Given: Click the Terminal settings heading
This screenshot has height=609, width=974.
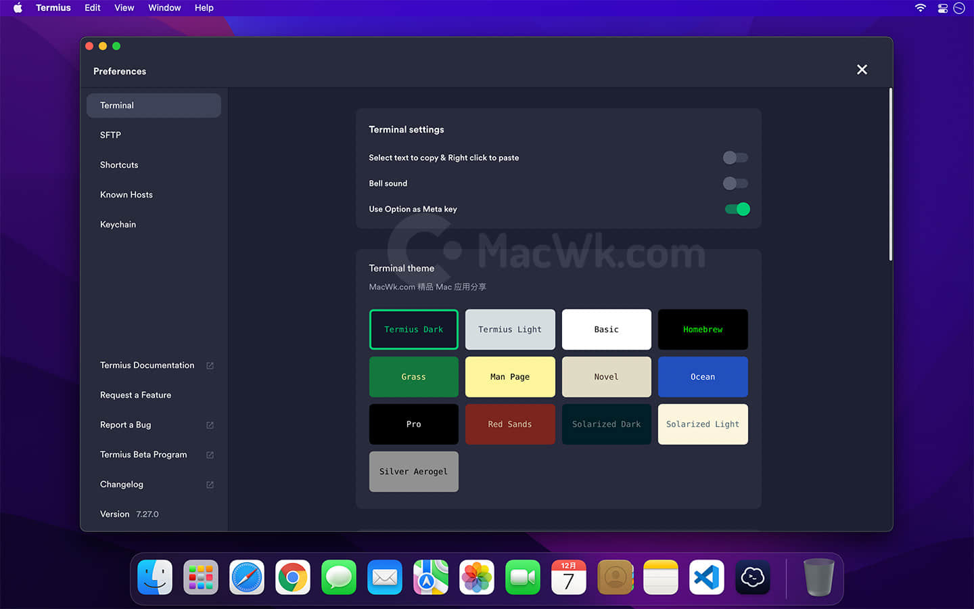Looking at the screenshot, I should [407, 129].
